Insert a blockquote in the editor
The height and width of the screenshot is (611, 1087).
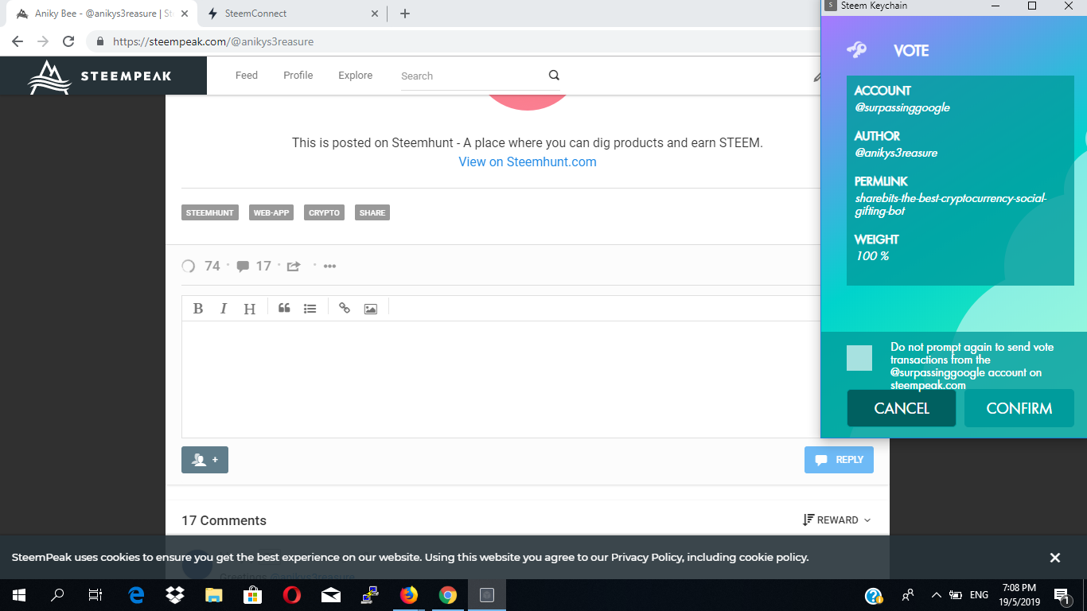[x=284, y=309]
